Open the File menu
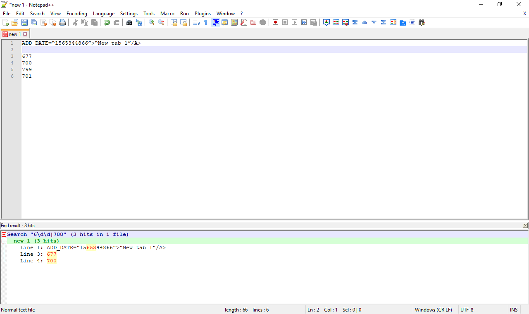 tap(7, 14)
